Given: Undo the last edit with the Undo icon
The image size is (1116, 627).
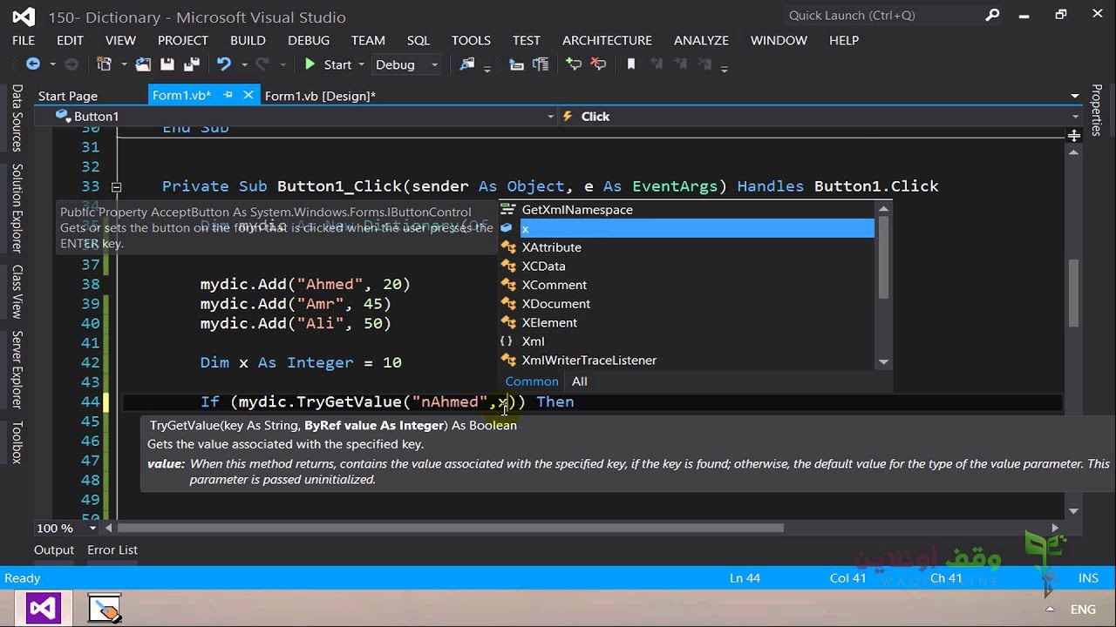Looking at the screenshot, I should pos(224,64).
